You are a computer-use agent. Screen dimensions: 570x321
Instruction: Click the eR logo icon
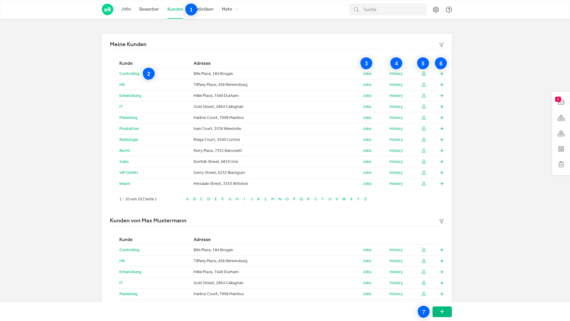coord(107,10)
